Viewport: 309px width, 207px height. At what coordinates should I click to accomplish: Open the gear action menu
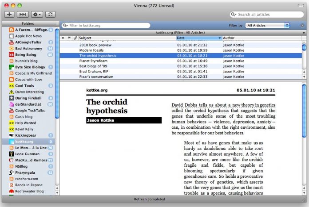[x=37, y=14]
